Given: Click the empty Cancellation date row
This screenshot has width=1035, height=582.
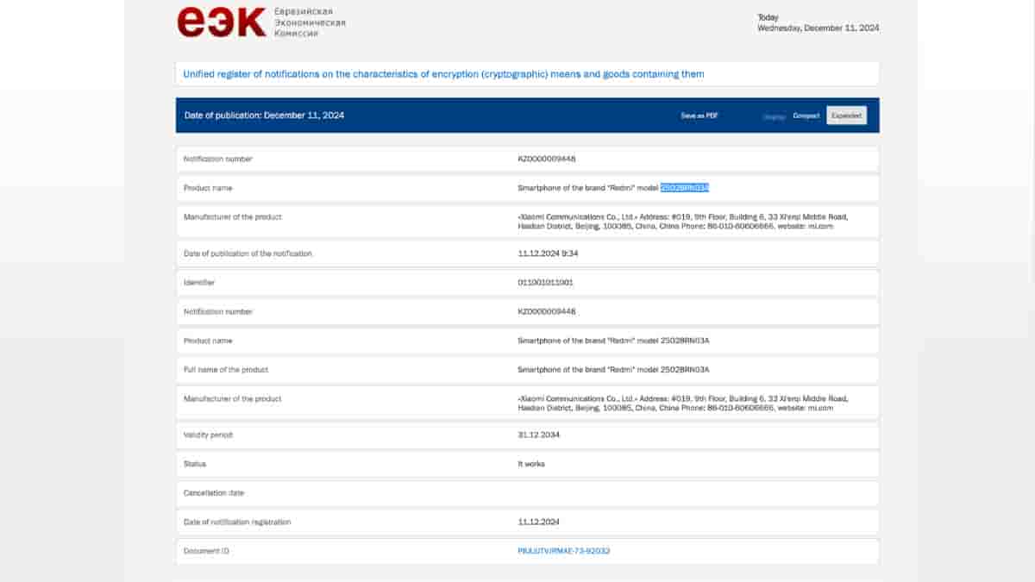Looking at the screenshot, I should [527, 493].
